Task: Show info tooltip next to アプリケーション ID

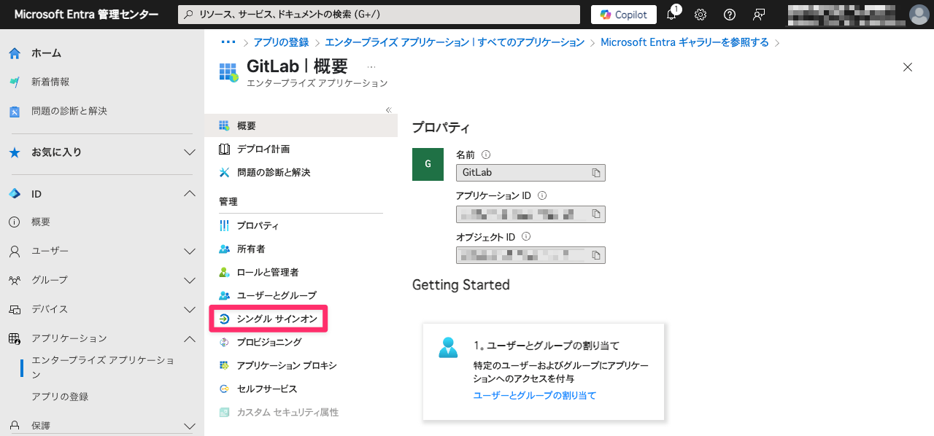Action: pyautogui.click(x=542, y=195)
